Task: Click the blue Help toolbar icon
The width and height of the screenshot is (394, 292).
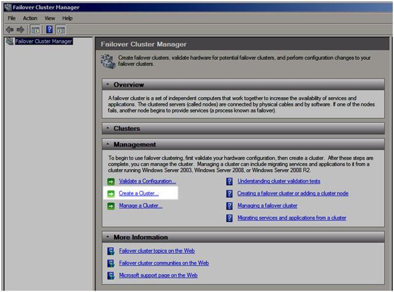Action: (x=49, y=30)
